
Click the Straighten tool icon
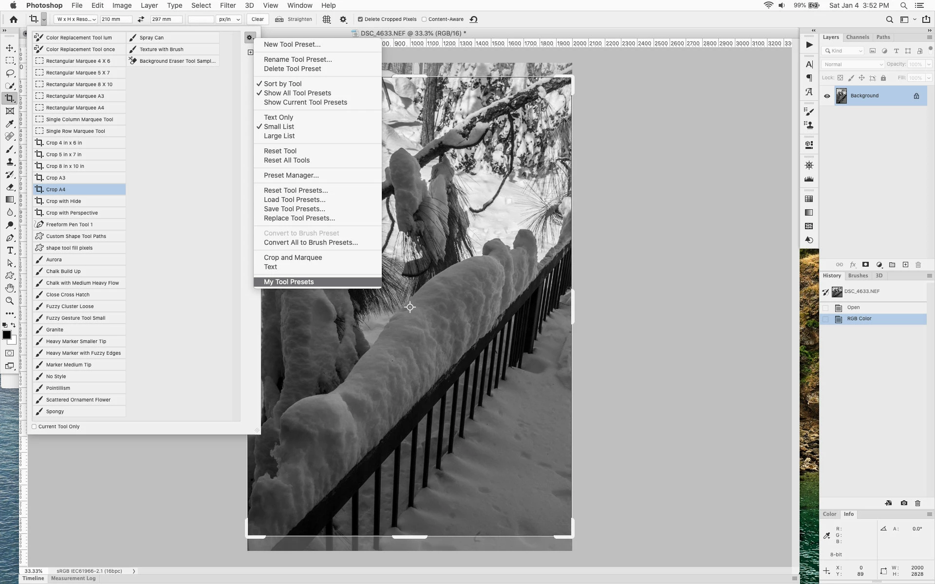(279, 19)
